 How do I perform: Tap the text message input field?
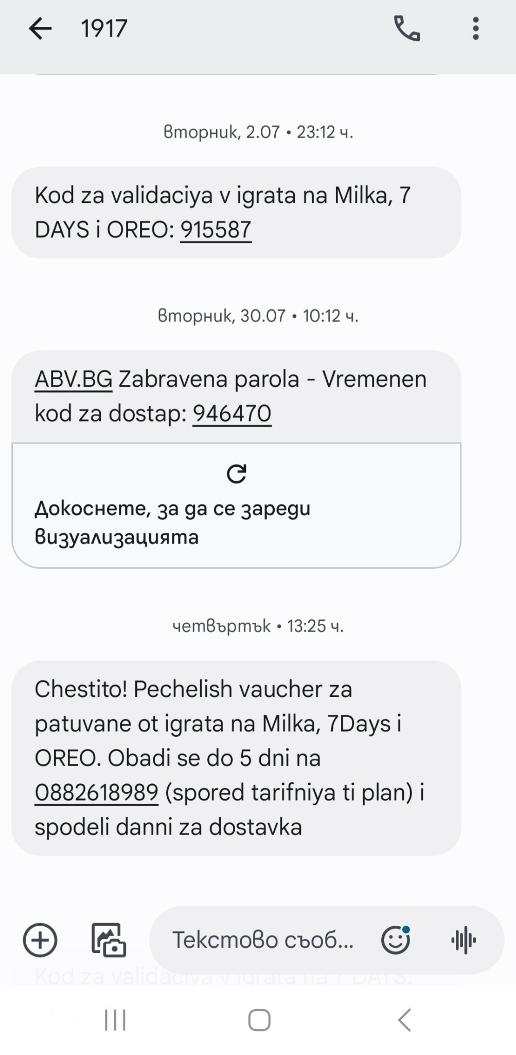[262, 940]
